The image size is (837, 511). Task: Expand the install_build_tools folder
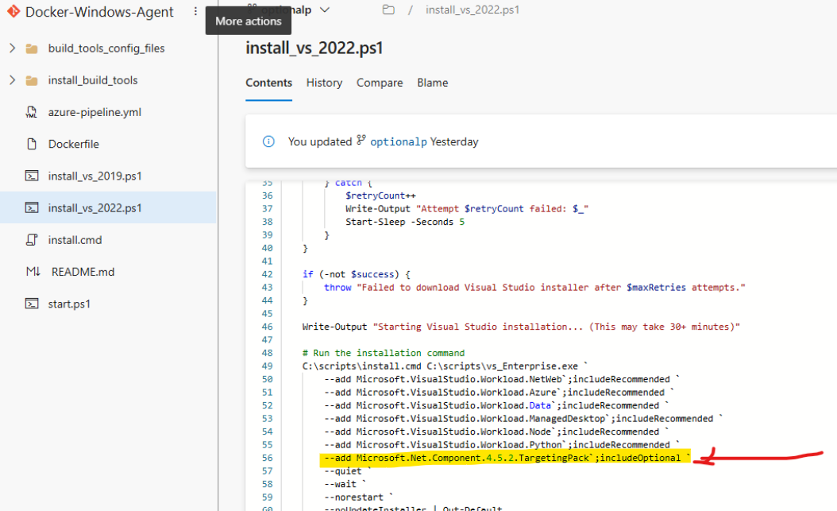pos(12,80)
